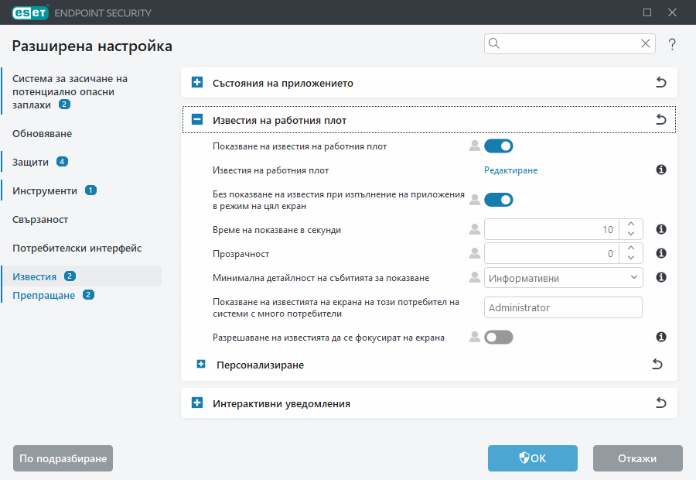Click the user override icon beside desktop notifications toggle
The image size is (696, 480).
coord(474,146)
